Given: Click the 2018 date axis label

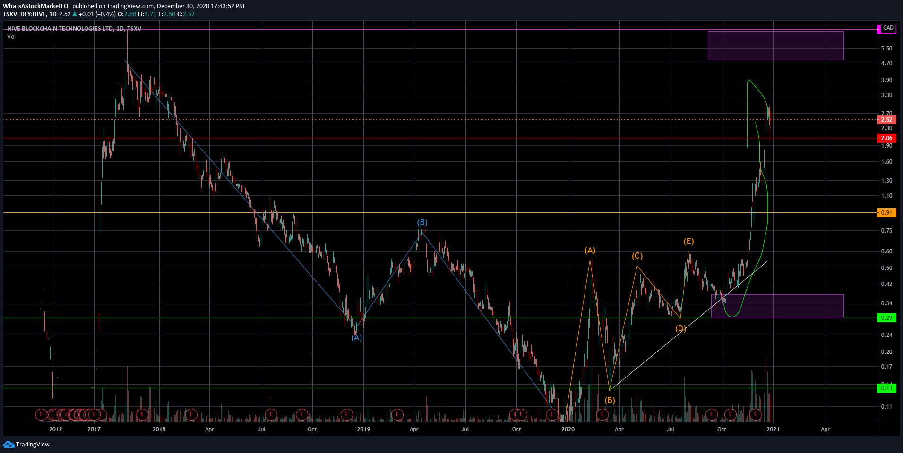Looking at the screenshot, I should coord(159,429).
